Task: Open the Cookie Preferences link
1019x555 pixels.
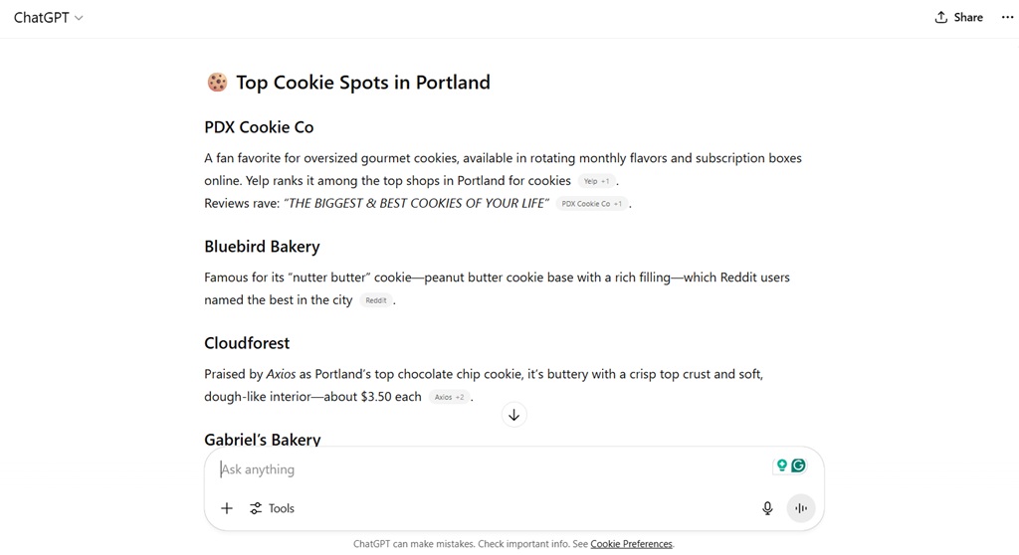Action: (x=631, y=544)
